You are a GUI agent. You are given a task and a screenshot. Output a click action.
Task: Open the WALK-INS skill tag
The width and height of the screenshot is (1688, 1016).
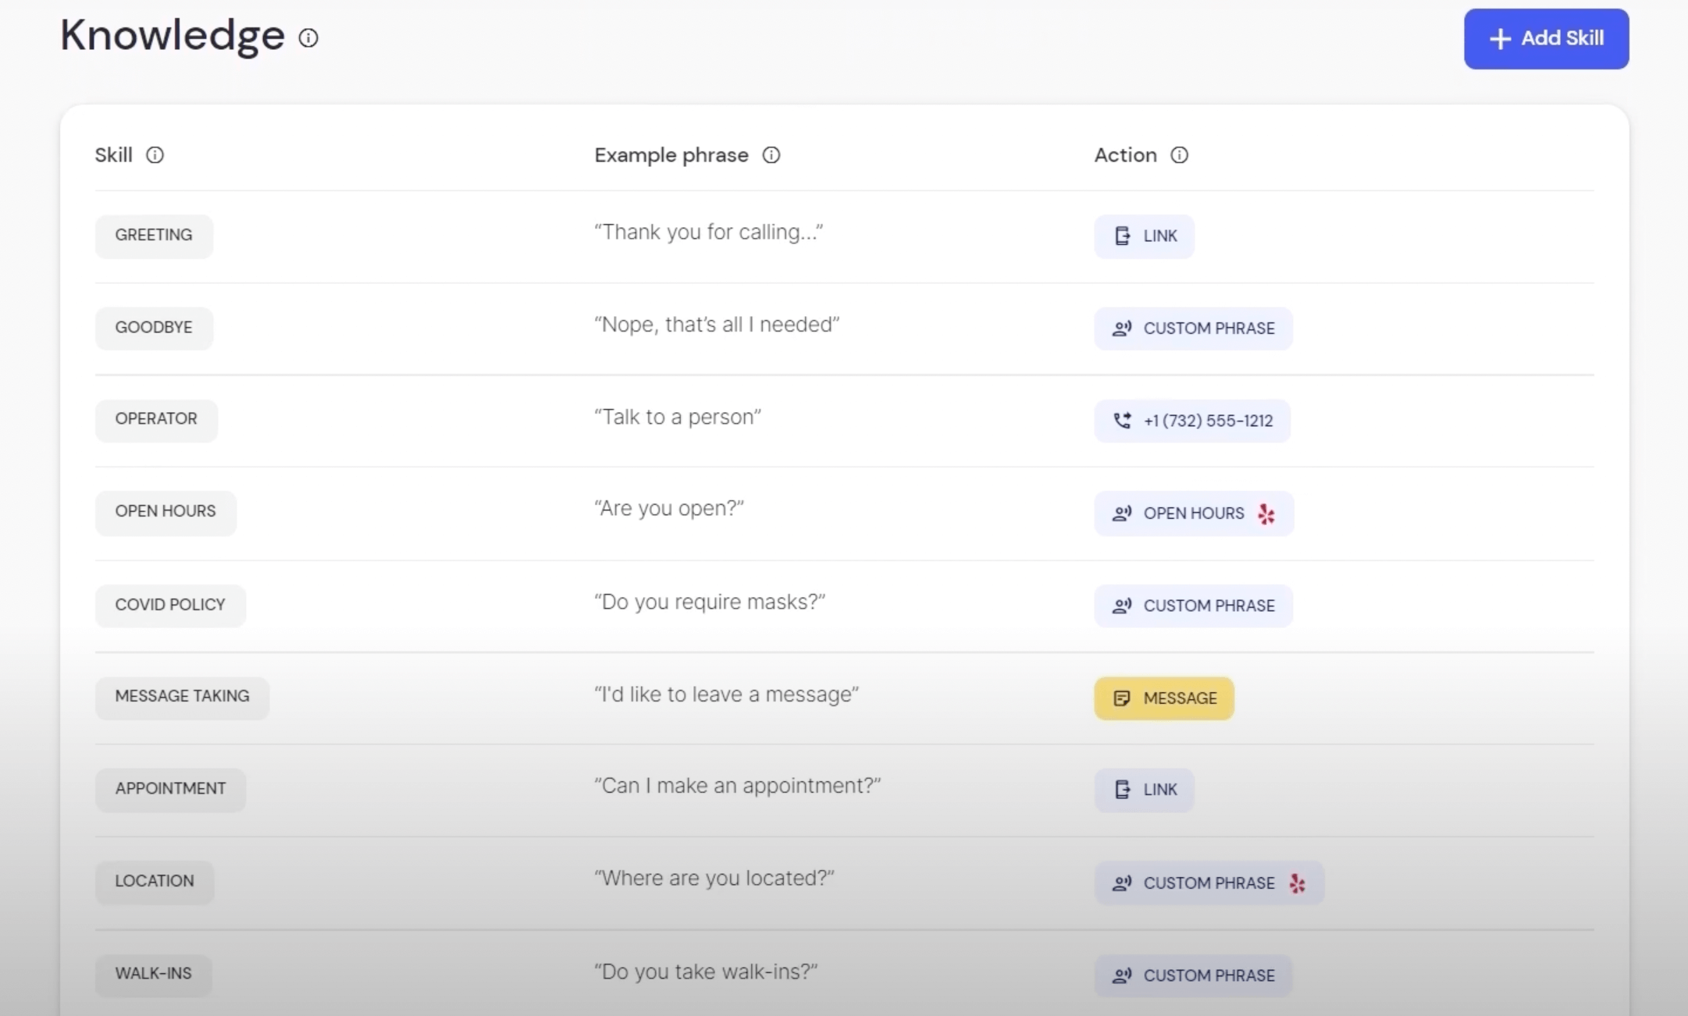point(153,975)
